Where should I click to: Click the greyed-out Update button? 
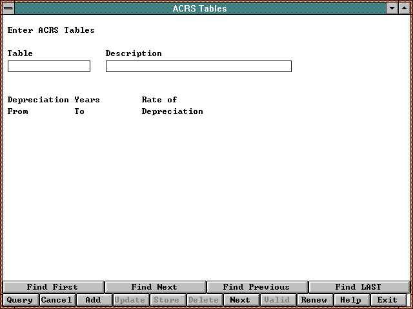point(130,300)
